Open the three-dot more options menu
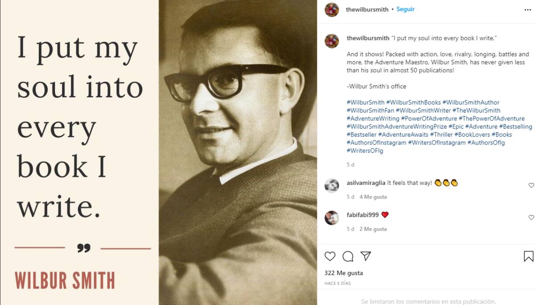The width and height of the screenshot is (535, 305). coord(528,9)
